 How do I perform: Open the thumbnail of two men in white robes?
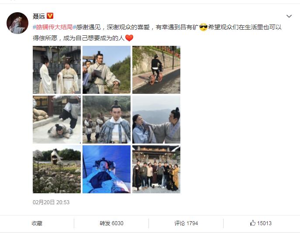[x=57, y=70]
